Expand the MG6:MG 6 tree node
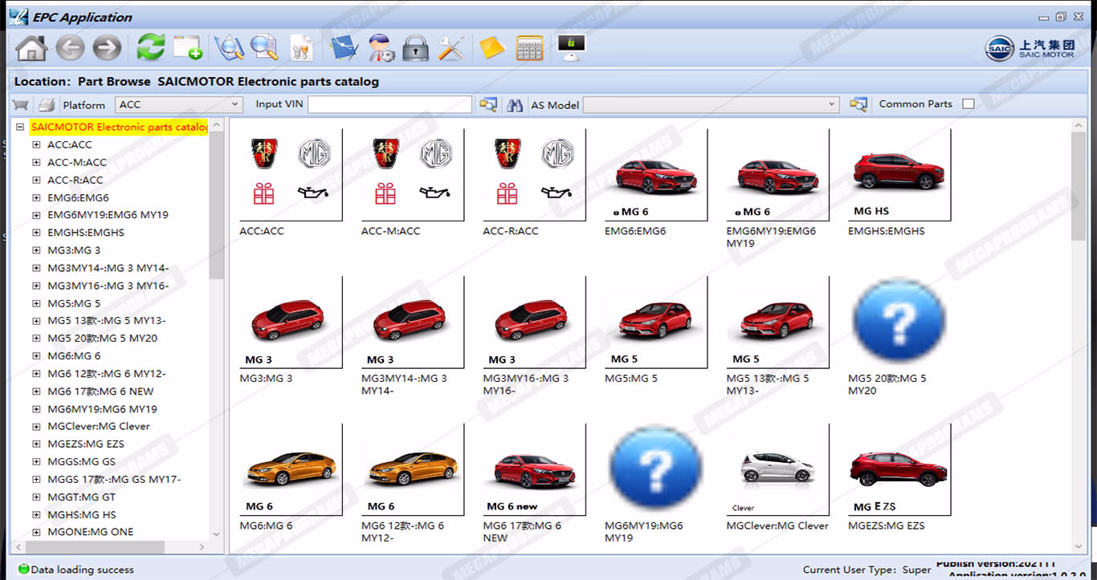Screen dimensions: 1097x580 36,356
